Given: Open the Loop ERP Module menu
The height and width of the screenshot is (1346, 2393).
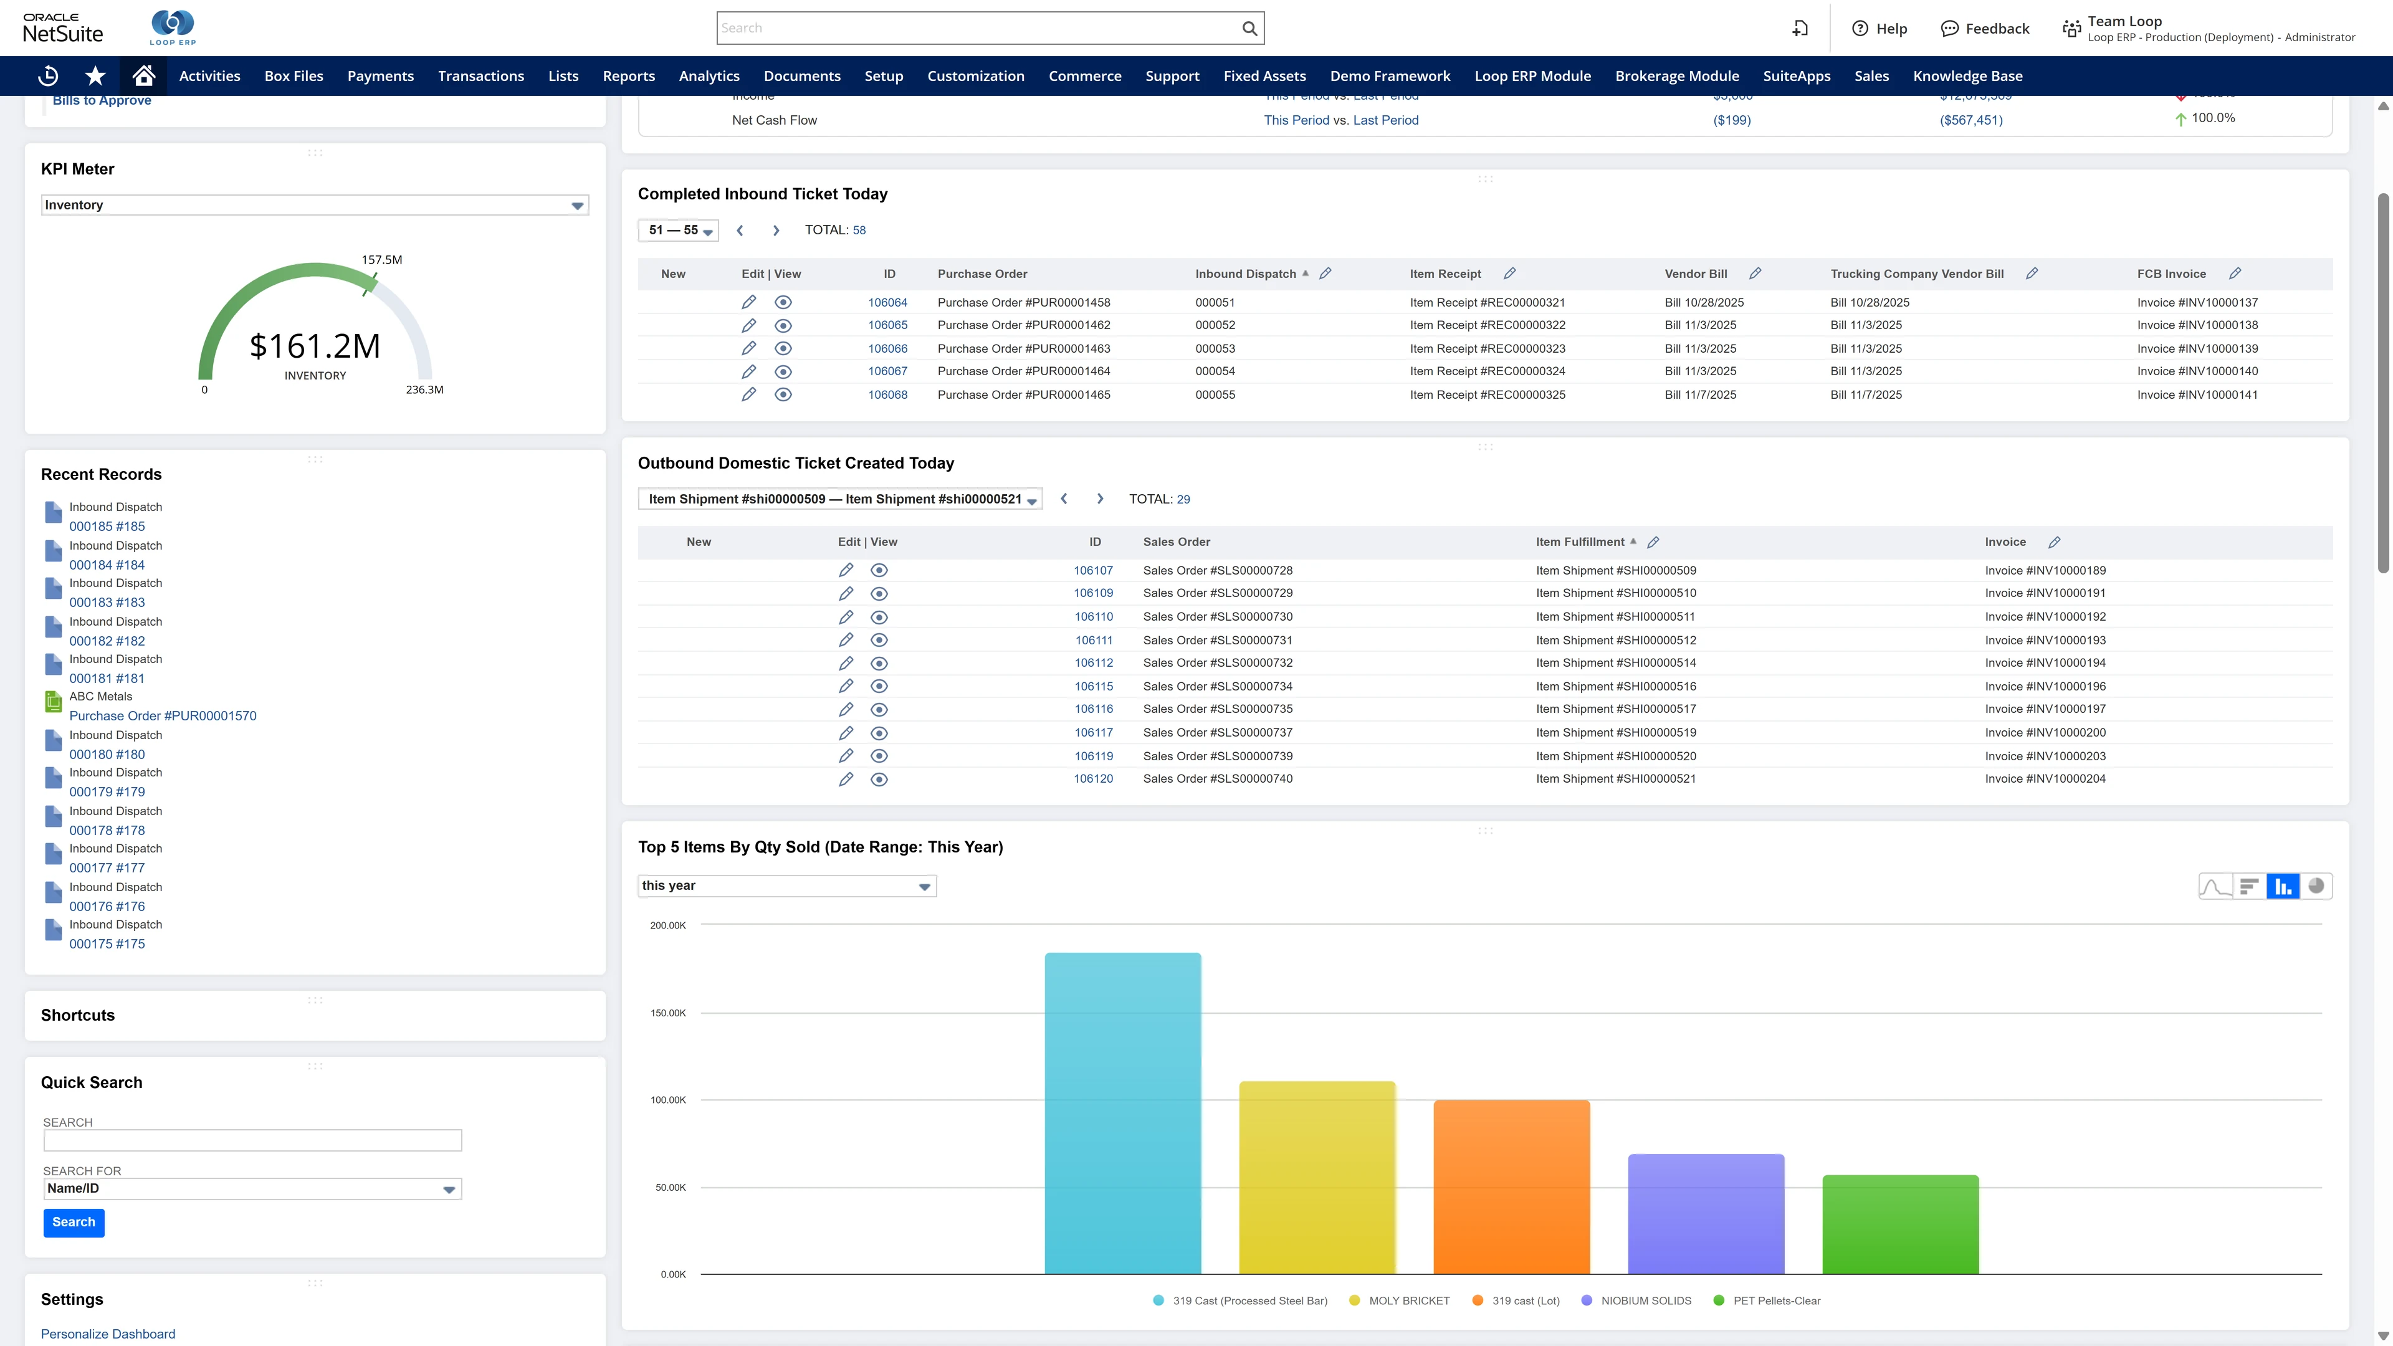Looking at the screenshot, I should point(1533,76).
